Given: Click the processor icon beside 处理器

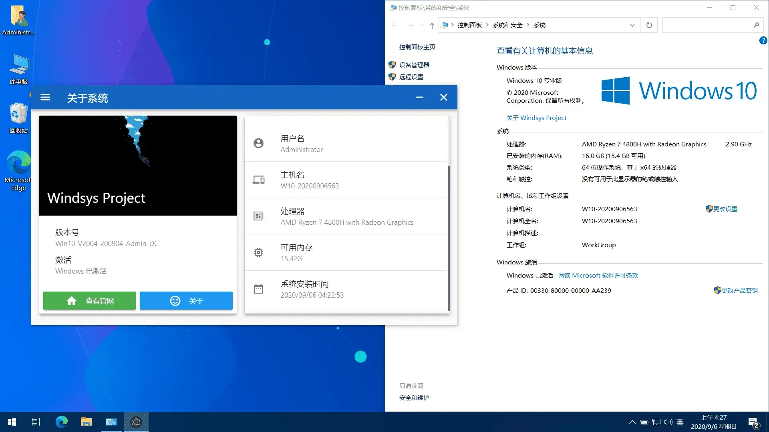Looking at the screenshot, I should [258, 216].
